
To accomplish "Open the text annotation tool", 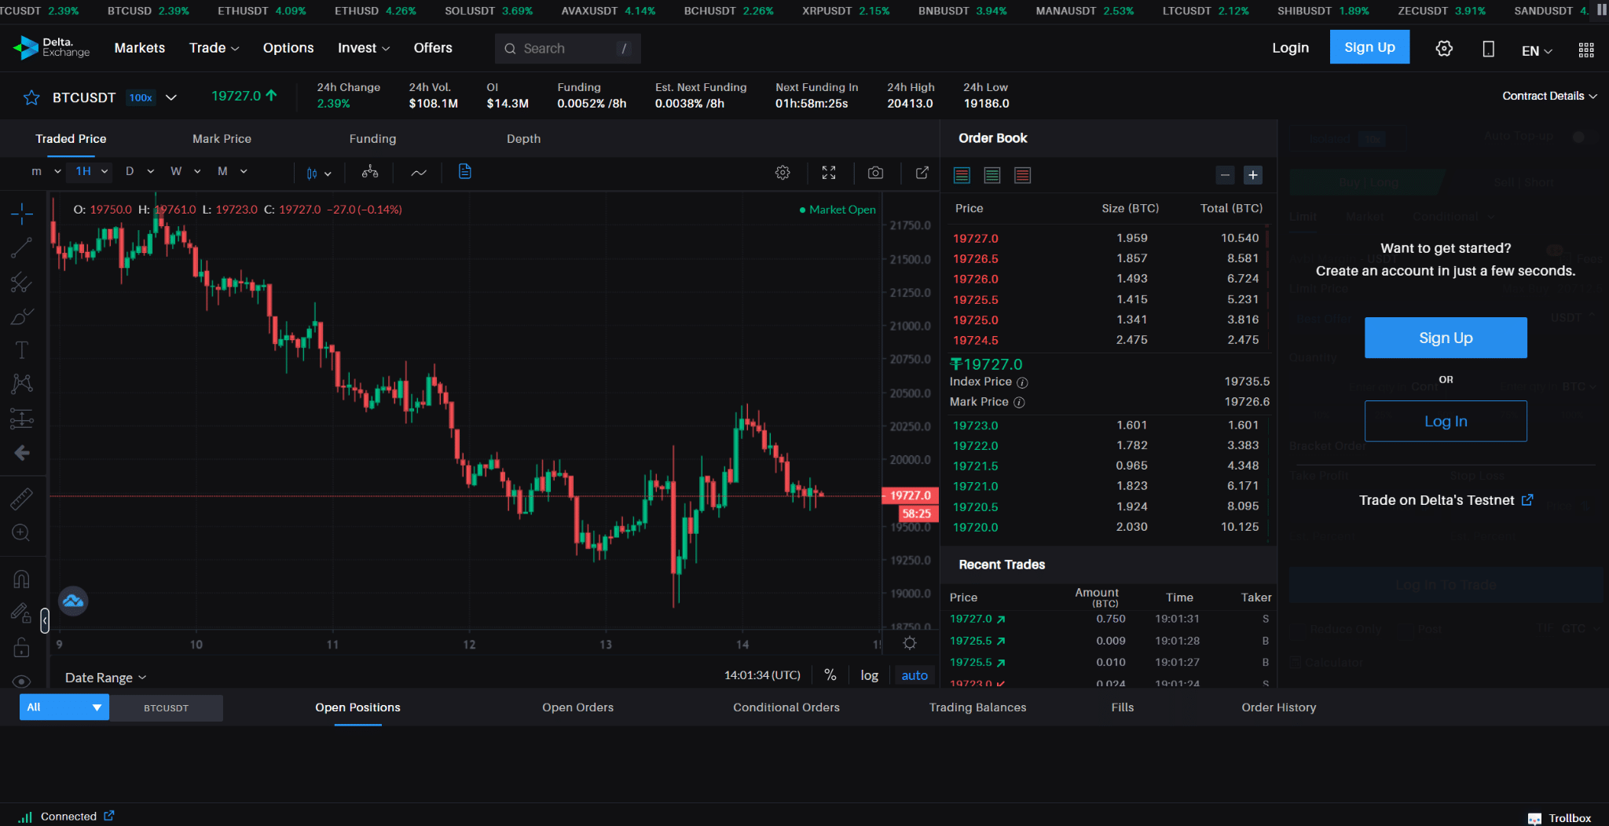I will click(22, 350).
